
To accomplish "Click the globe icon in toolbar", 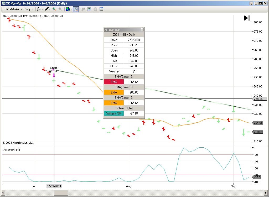I will click(68, 9).
